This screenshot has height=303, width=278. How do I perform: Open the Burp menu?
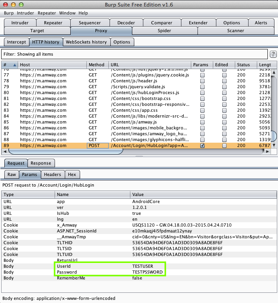(x=9, y=13)
